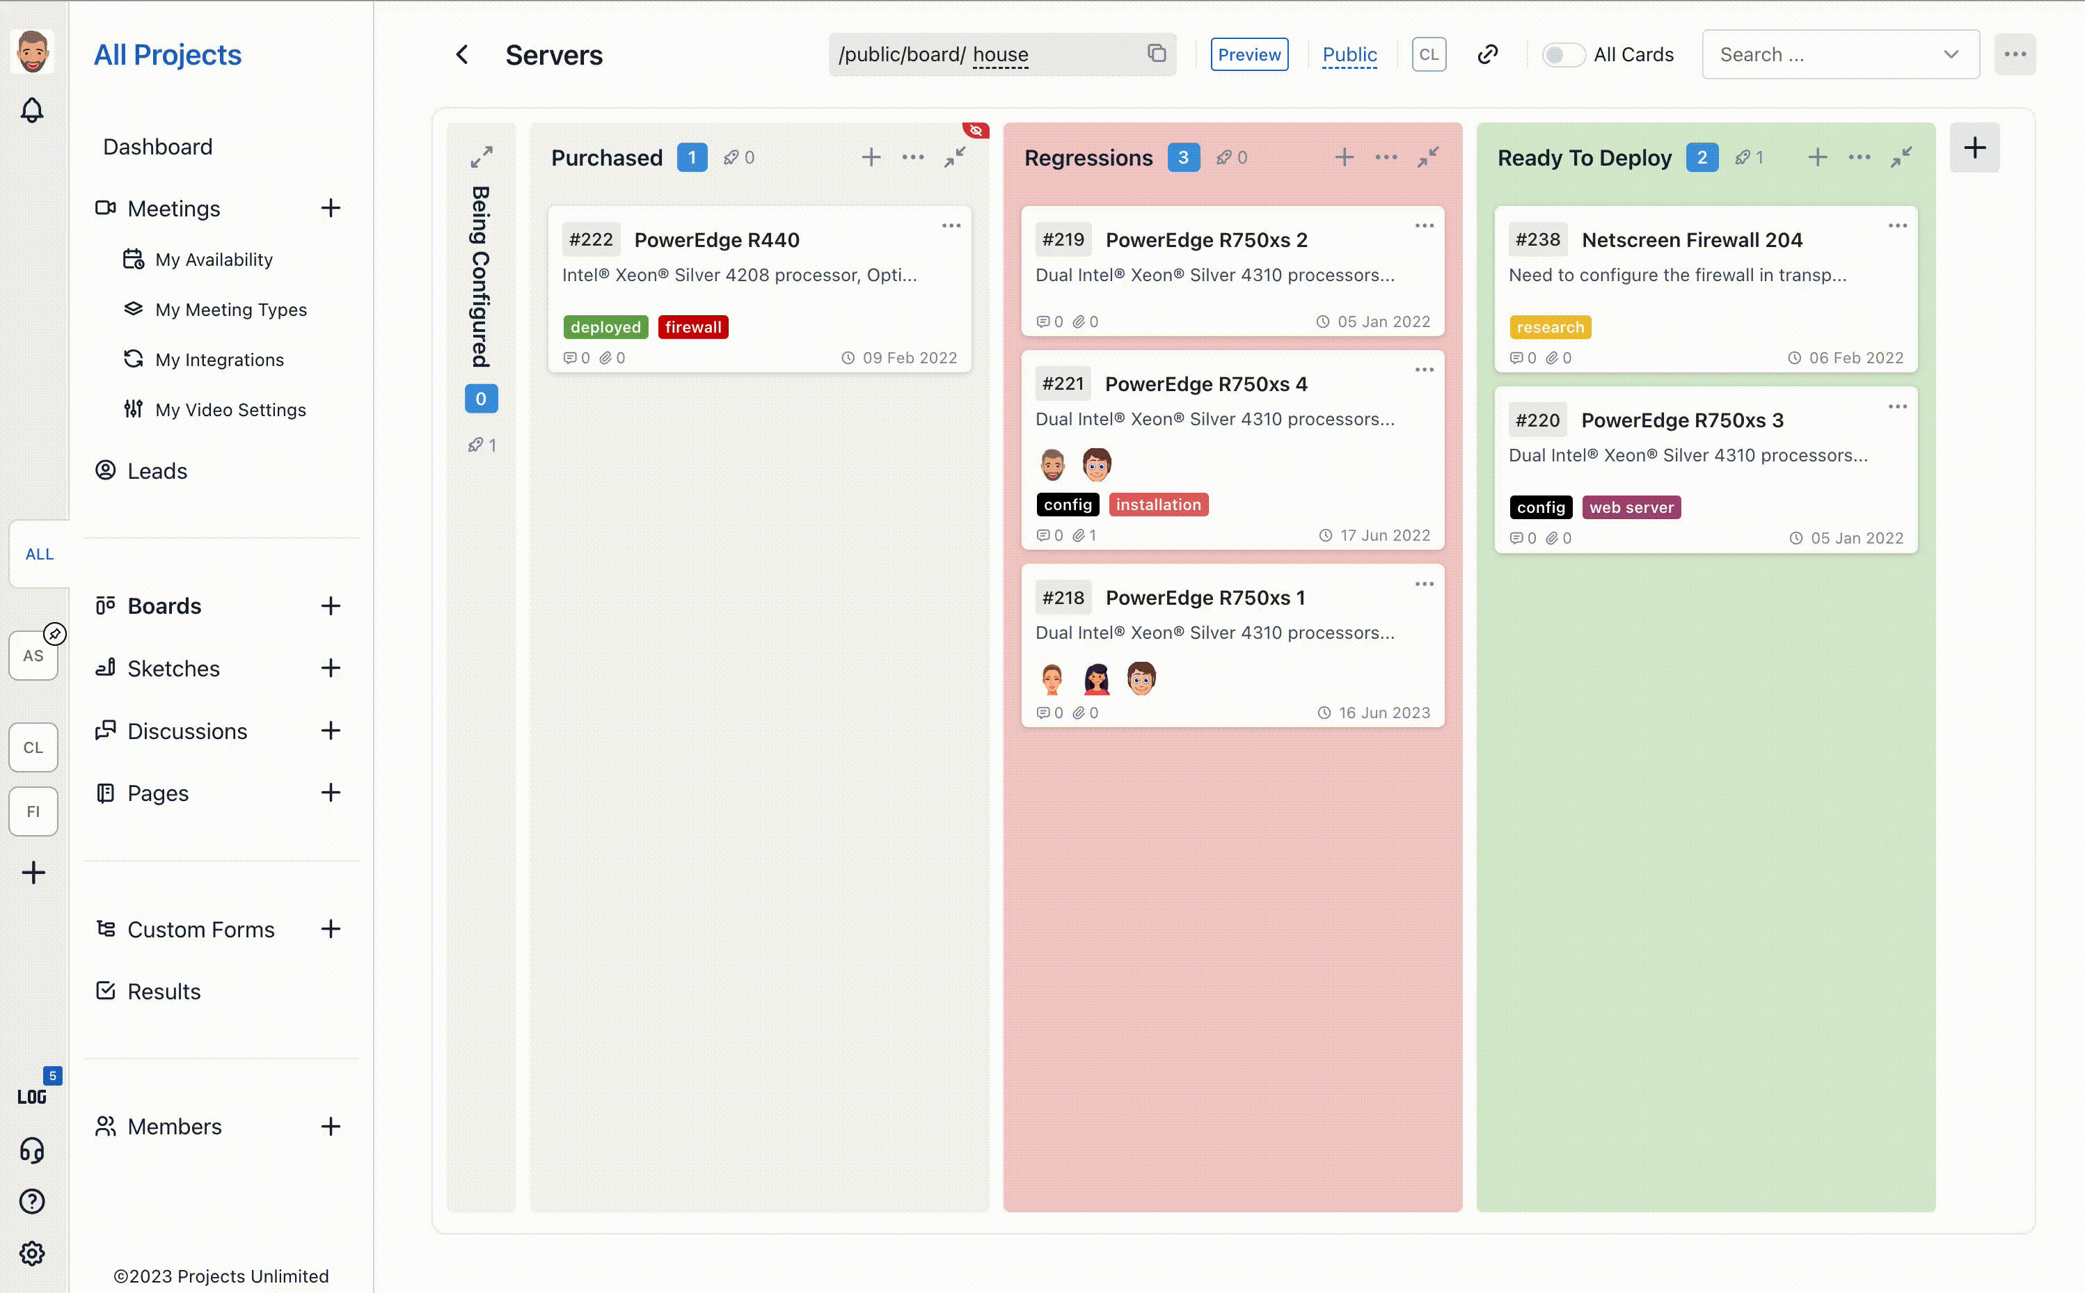2085x1293 pixels.
Task: Open the Dashboard menu item
Action: 157,147
